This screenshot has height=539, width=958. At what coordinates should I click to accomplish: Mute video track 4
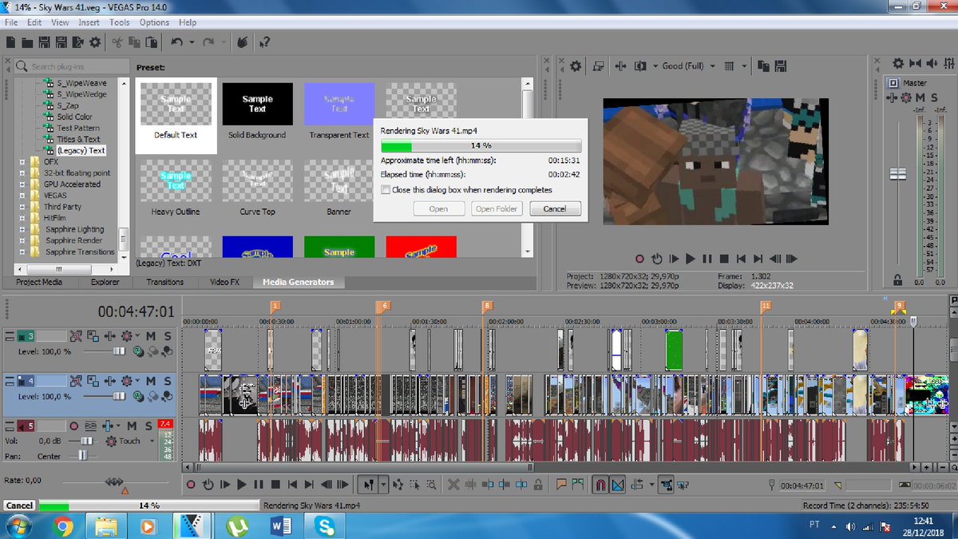point(151,381)
